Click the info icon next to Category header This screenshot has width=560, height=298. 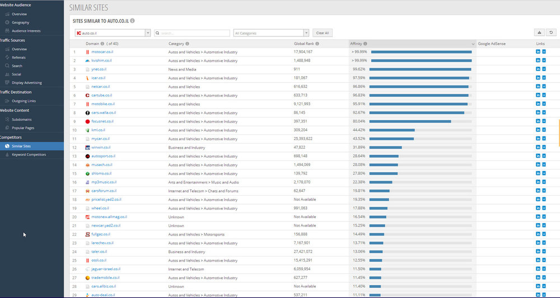(187, 44)
